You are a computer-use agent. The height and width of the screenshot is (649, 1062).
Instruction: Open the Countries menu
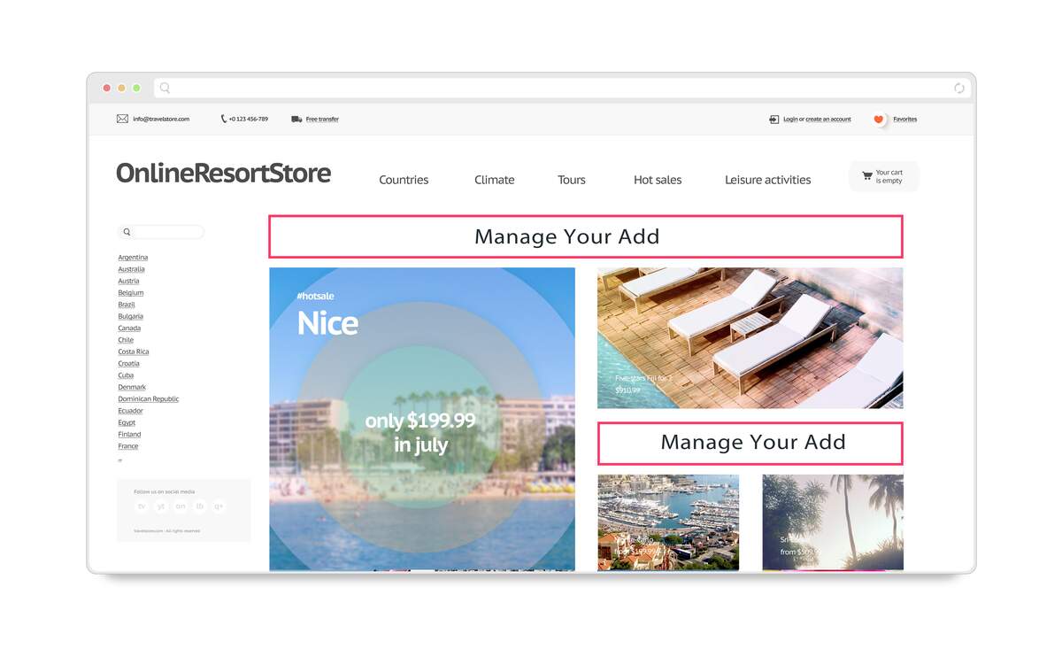click(x=404, y=180)
